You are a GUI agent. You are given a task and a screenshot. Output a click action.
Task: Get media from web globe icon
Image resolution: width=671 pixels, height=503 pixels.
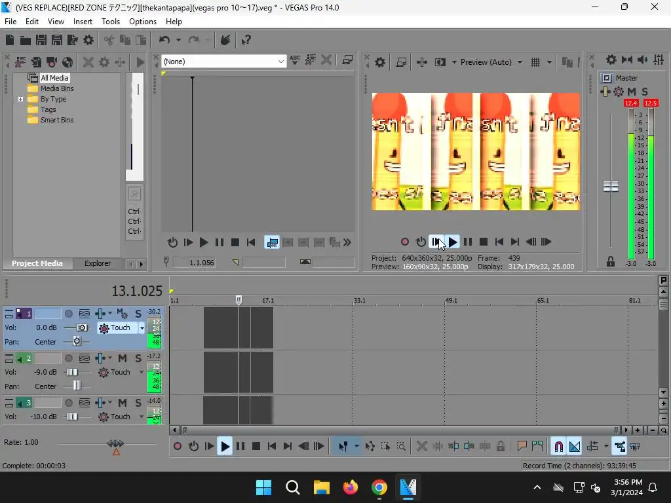[x=67, y=62]
